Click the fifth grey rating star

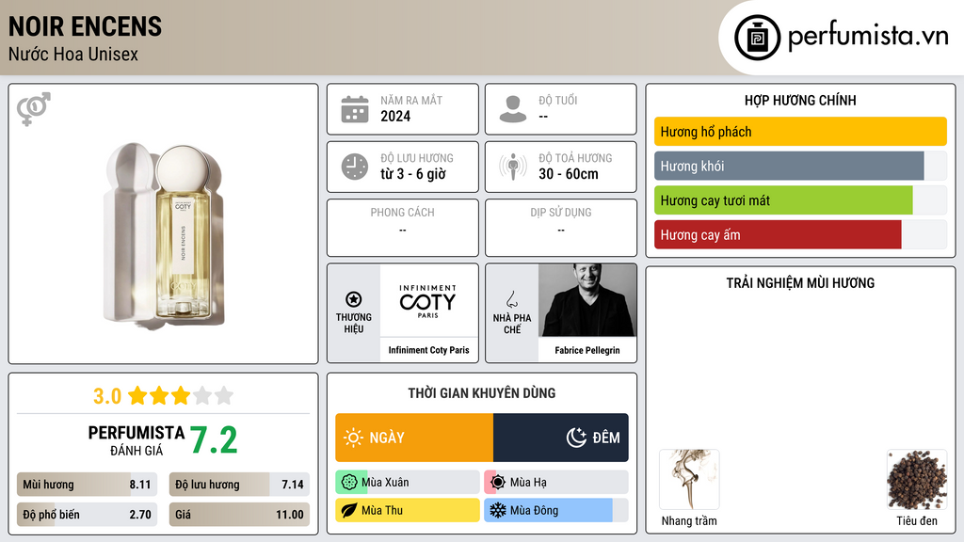pyautogui.click(x=224, y=395)
